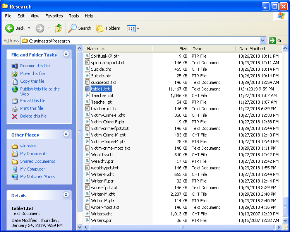Viewport: 290px width, 232px height.
Task: Sort by the Size column header
Action: (x=171, y=49)
